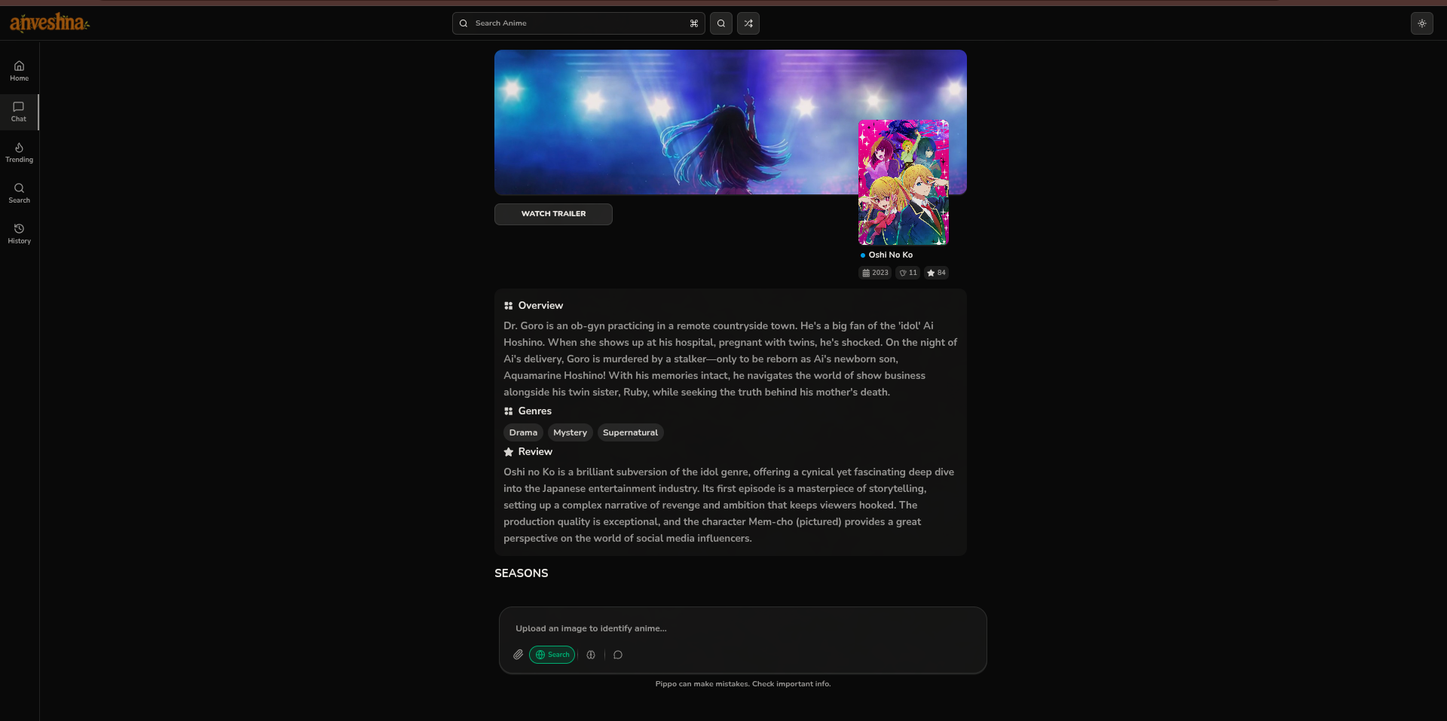Toggle the green web Search mode pill

[x=552, y=655]
